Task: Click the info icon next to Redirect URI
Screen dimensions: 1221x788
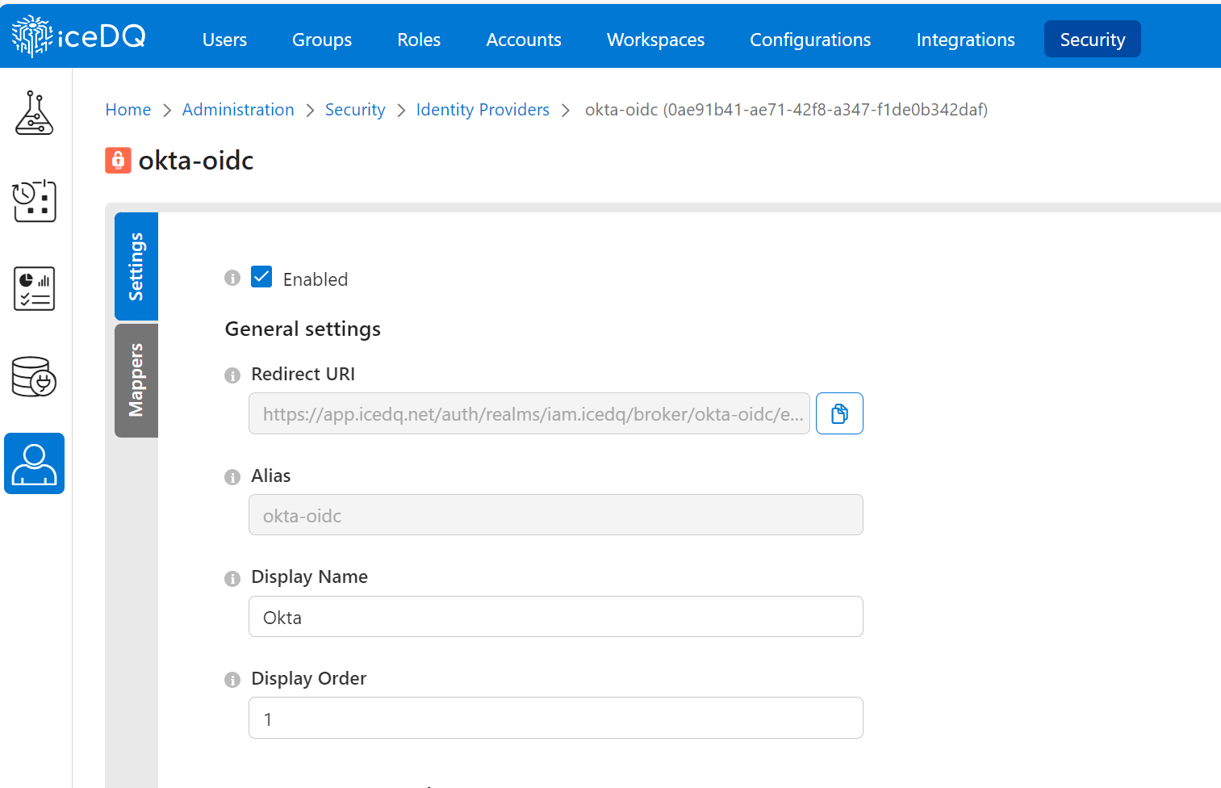Action: pyautogui.click(x=232, y=375)
